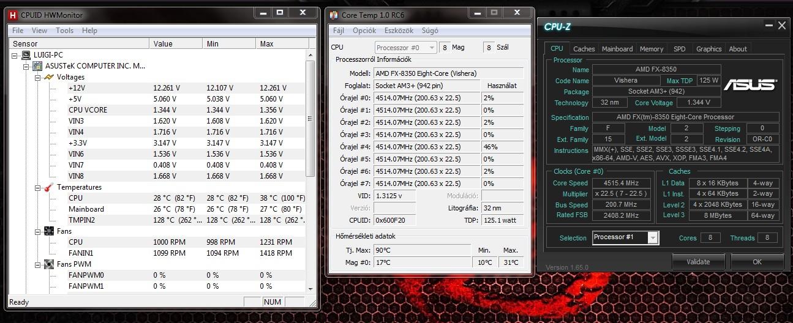Click the Min column header
The image size is (793, 323).
(x=230, y=43)
